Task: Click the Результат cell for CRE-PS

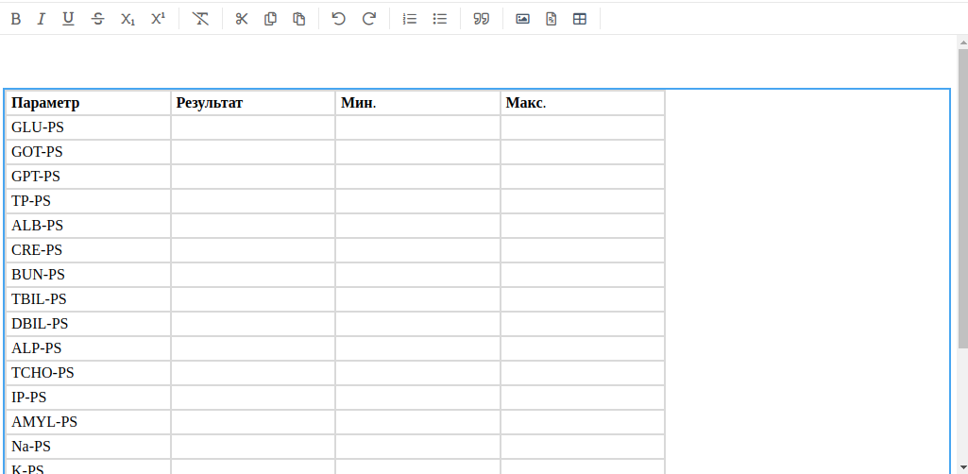Action: point(253,250)
